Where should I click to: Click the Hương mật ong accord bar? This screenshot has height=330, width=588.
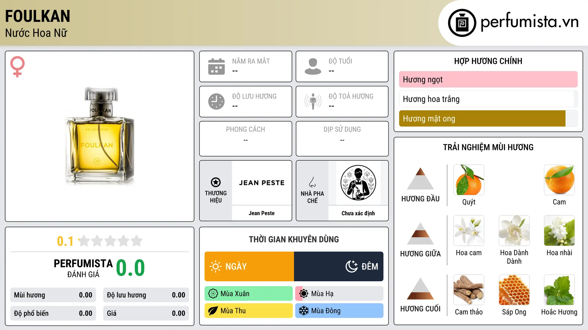tap(488, 119)
